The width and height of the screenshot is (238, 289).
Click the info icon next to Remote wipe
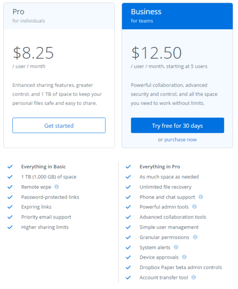coord(57,186)
